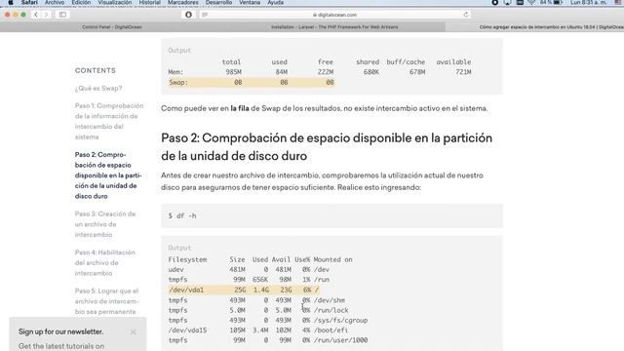Close the newsletter sign-up popup
This screenshot has height=351, width=624.
click(134, 331)
